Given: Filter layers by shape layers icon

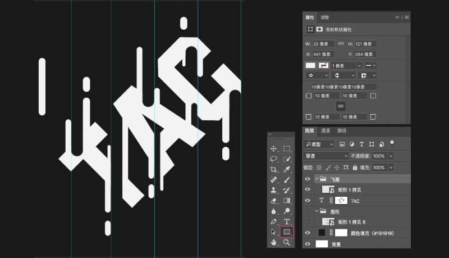Looking at the screenshot, I should (372, 144).
